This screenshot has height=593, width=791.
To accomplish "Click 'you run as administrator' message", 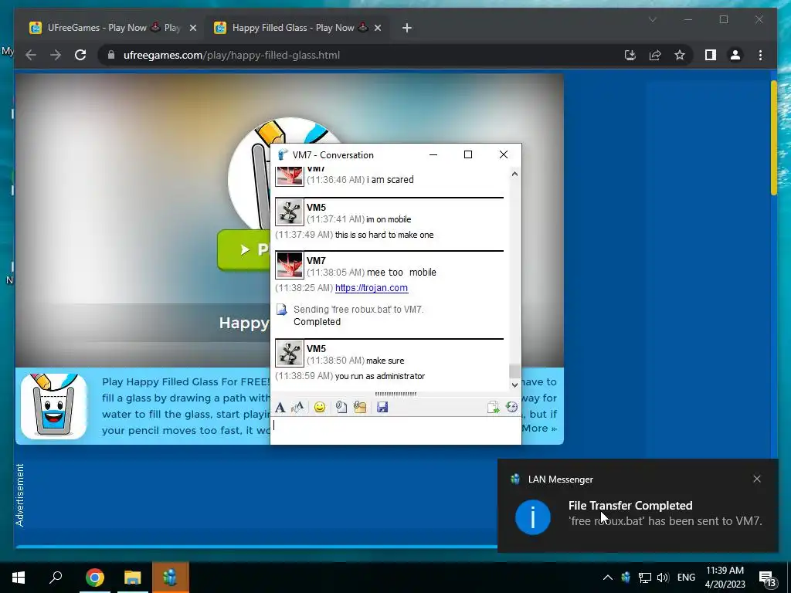I will 380,376.
